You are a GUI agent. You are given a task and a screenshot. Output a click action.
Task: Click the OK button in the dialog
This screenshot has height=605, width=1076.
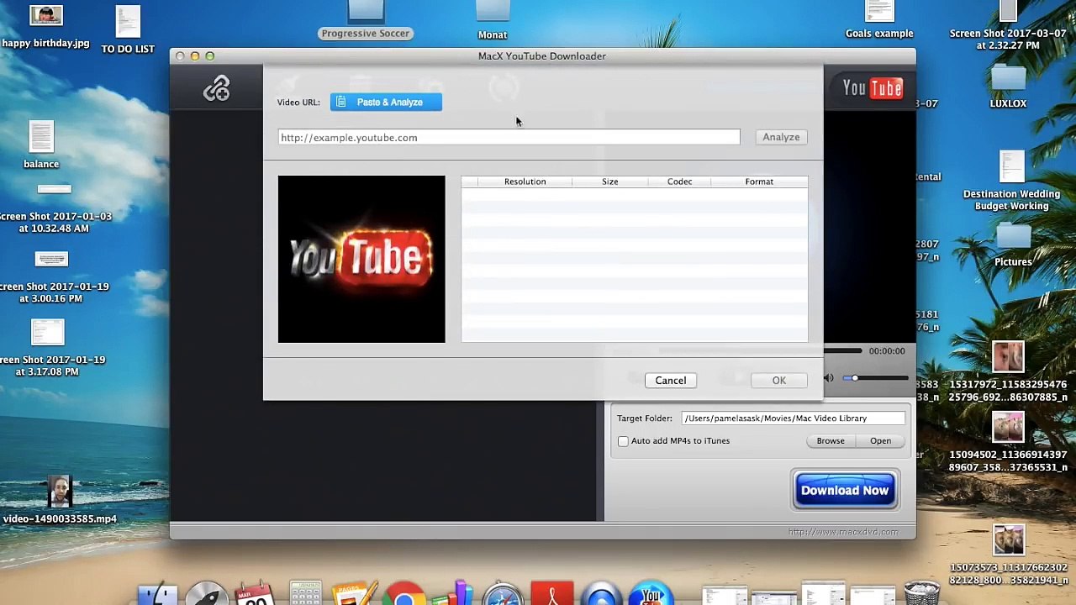(x=779, y=381)
